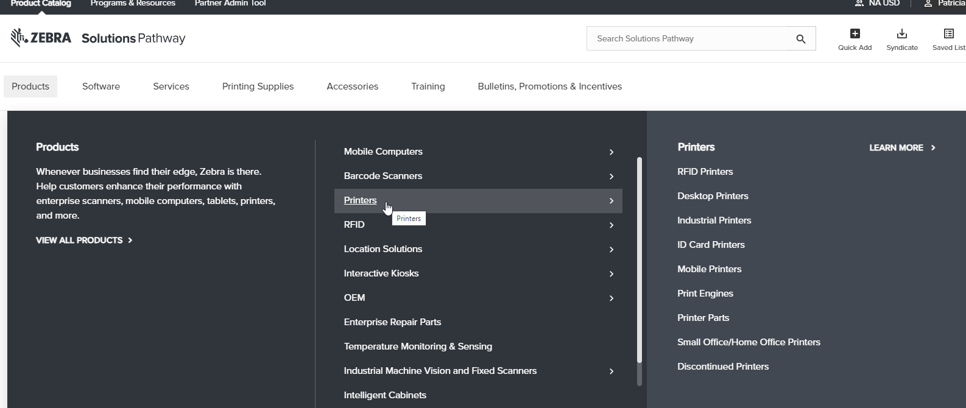
Task: Open the Software menu
Action: pos(101,86)
